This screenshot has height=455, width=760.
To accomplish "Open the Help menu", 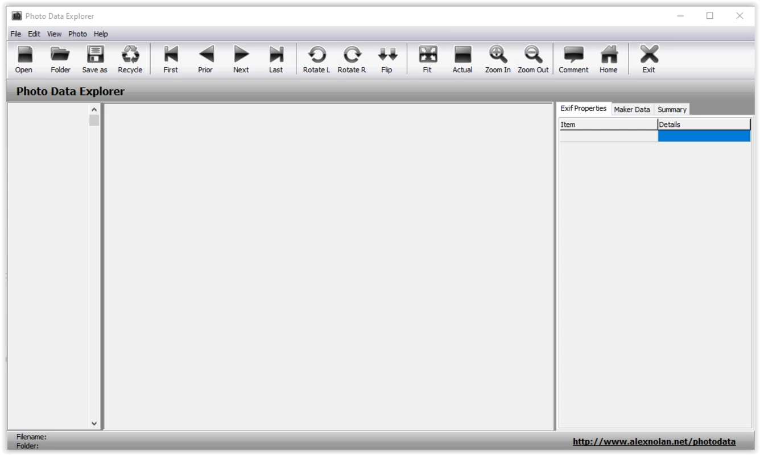I will 101,34.
